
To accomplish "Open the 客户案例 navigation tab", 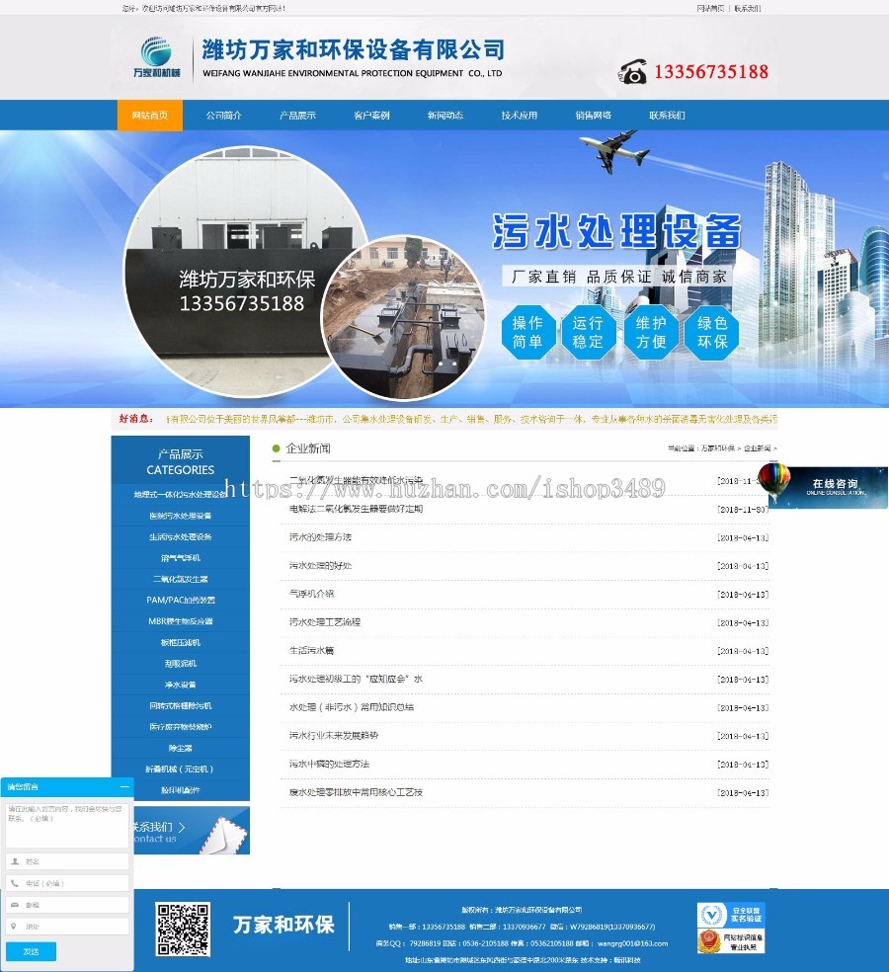I will coord(371,116).
